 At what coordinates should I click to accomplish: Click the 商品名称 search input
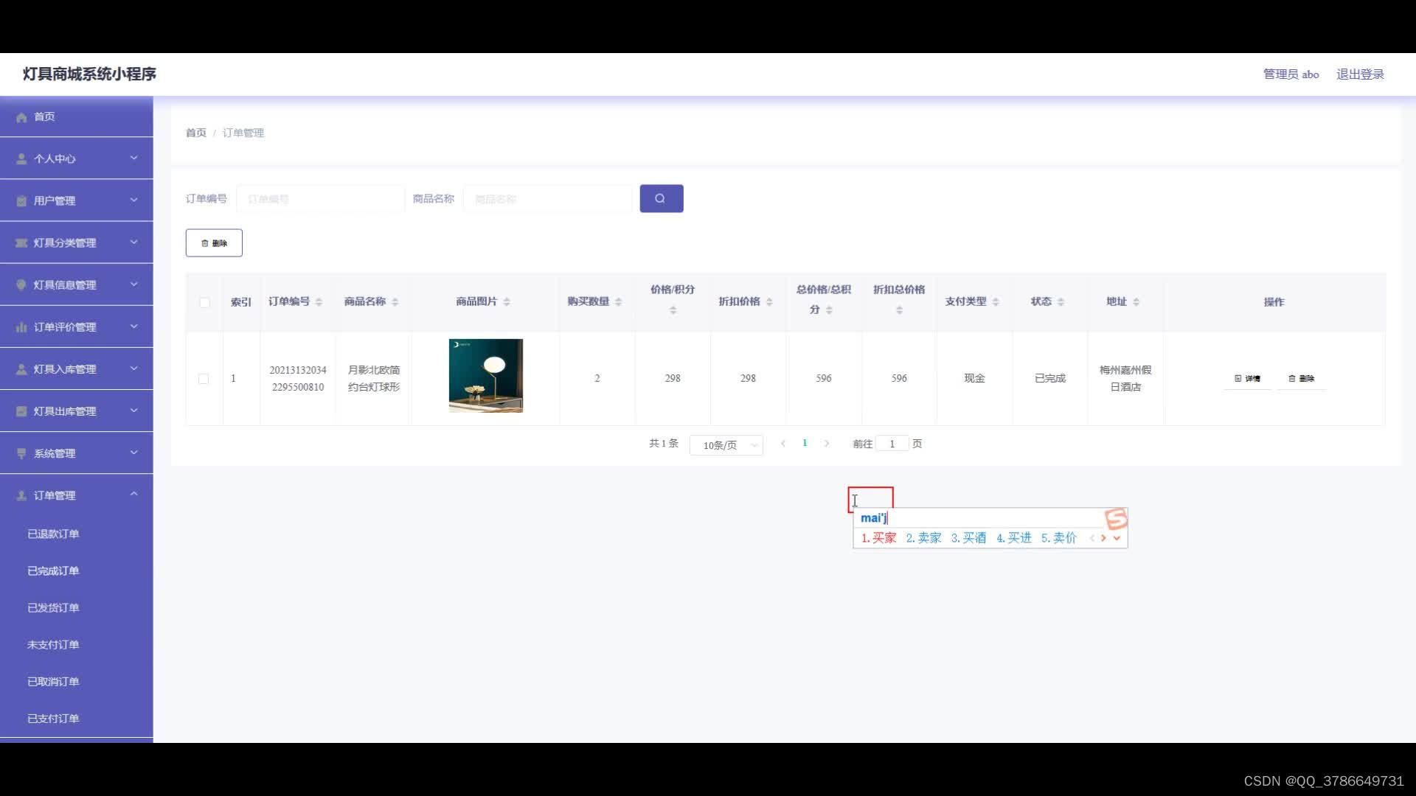(547, 199)
